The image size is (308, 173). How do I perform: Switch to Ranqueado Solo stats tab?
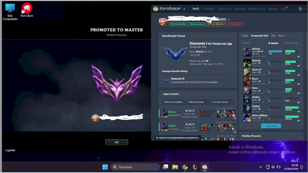tap(259, 36)
